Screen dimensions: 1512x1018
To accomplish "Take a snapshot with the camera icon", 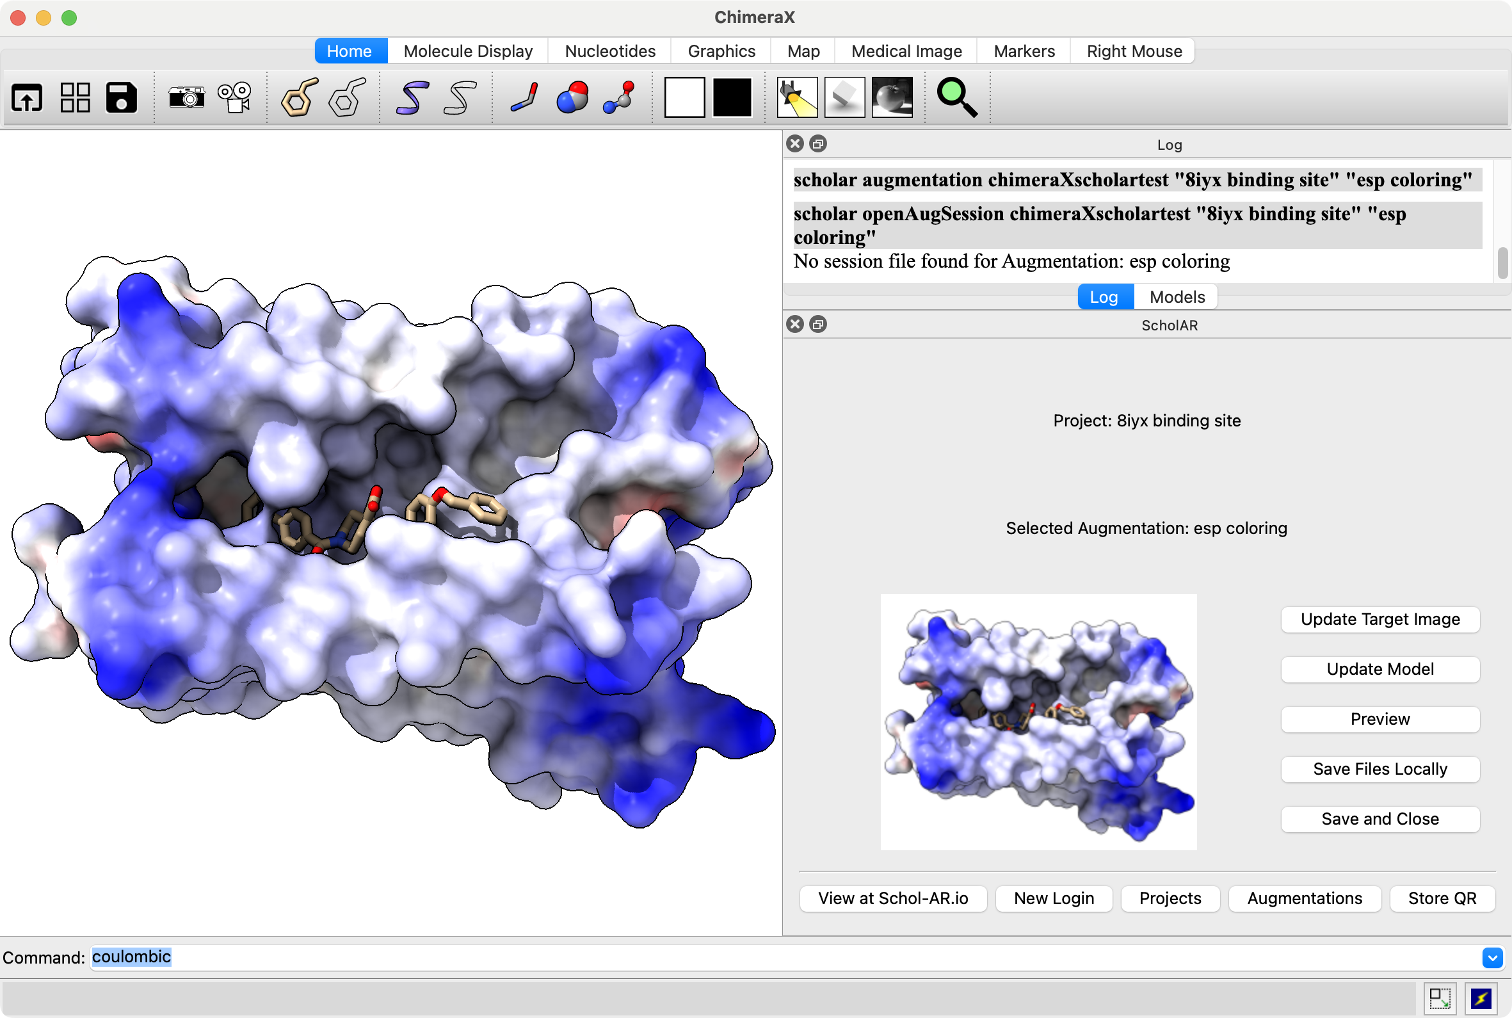I will click(x=186, y=98).
